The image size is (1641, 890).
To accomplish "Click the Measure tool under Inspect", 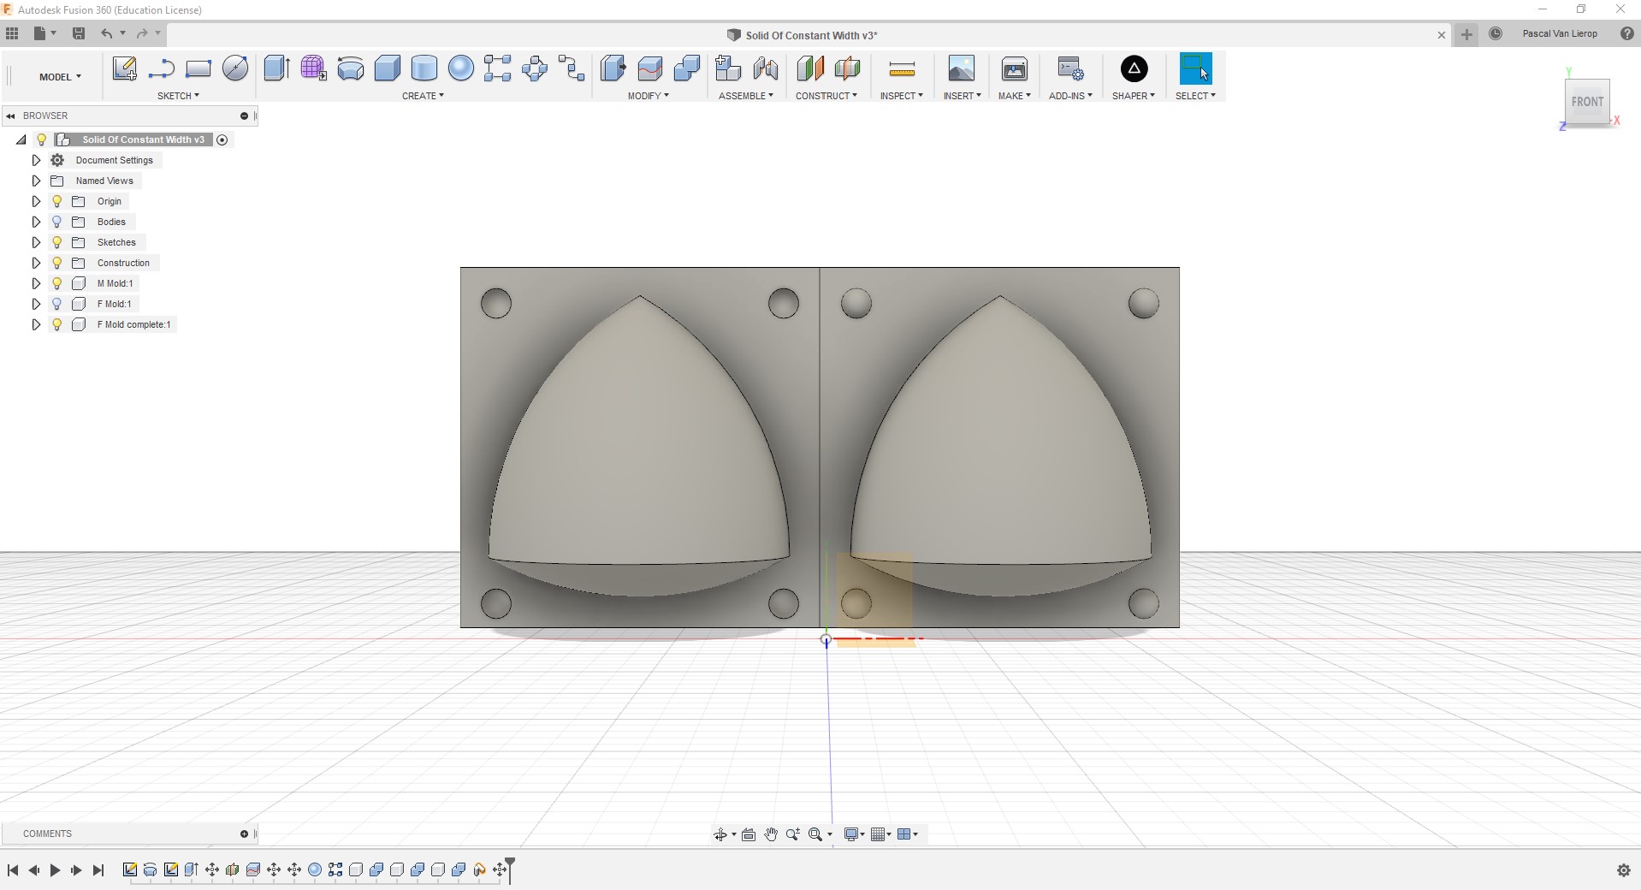I will coord(901,68).
